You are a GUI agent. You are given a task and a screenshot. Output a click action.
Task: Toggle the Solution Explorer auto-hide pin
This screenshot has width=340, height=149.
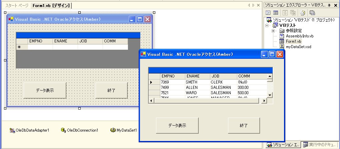pyautogui.click(x=329, y=5)
